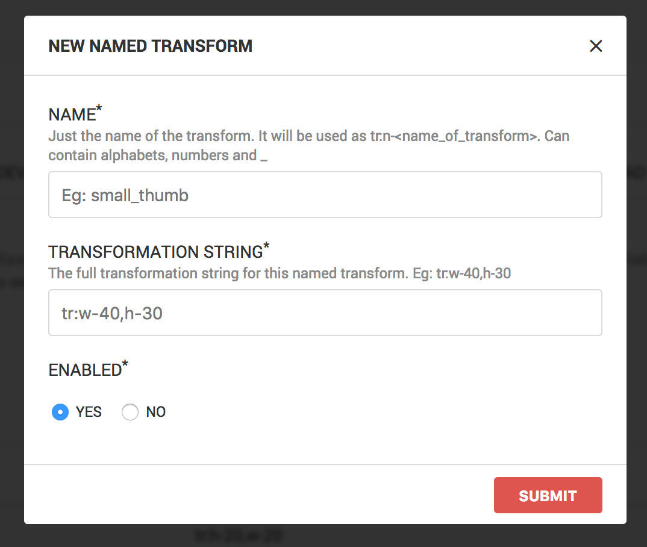647x547 pixels.
Task: Click the TRANSFORMATION STRING label
Action: [154, 251]
